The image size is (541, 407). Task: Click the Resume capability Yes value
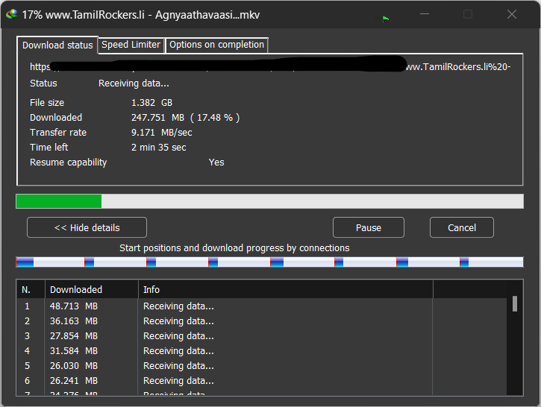[216, 163]
